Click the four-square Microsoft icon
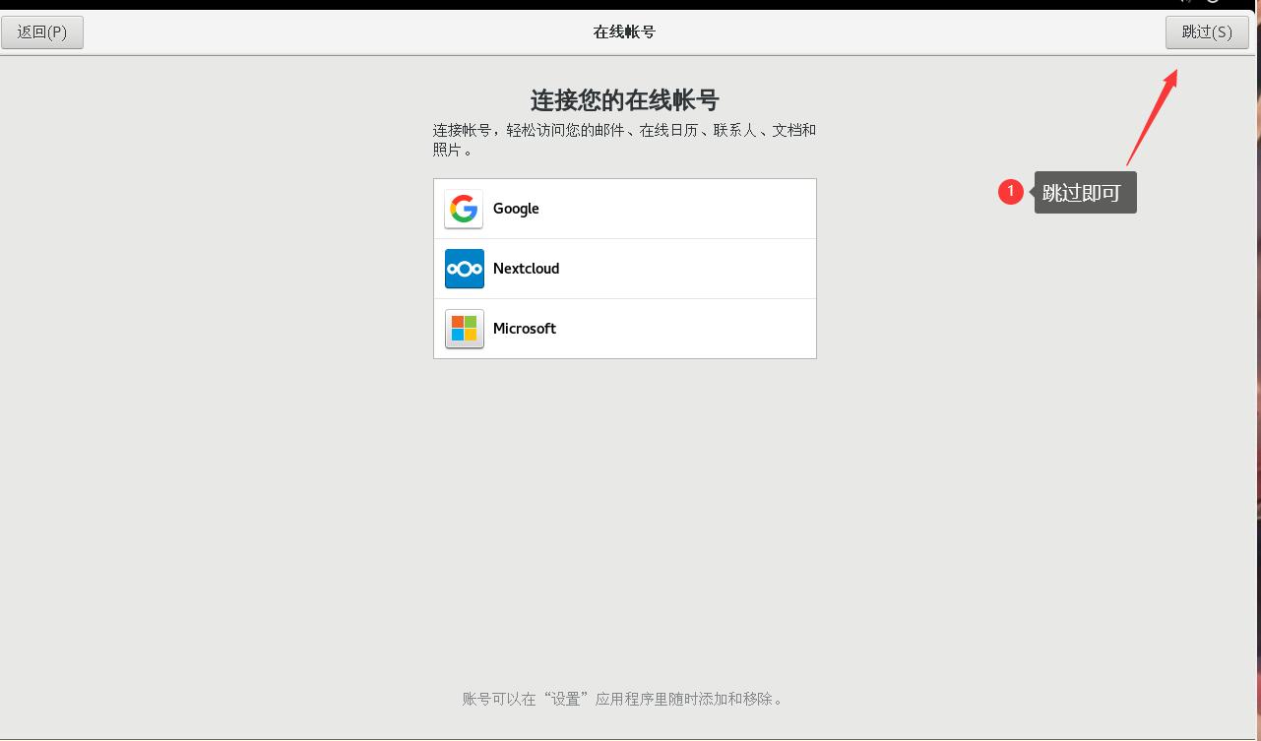This screenshot has height=741, width=1261. pyautogui.click(x=463, y=329)
